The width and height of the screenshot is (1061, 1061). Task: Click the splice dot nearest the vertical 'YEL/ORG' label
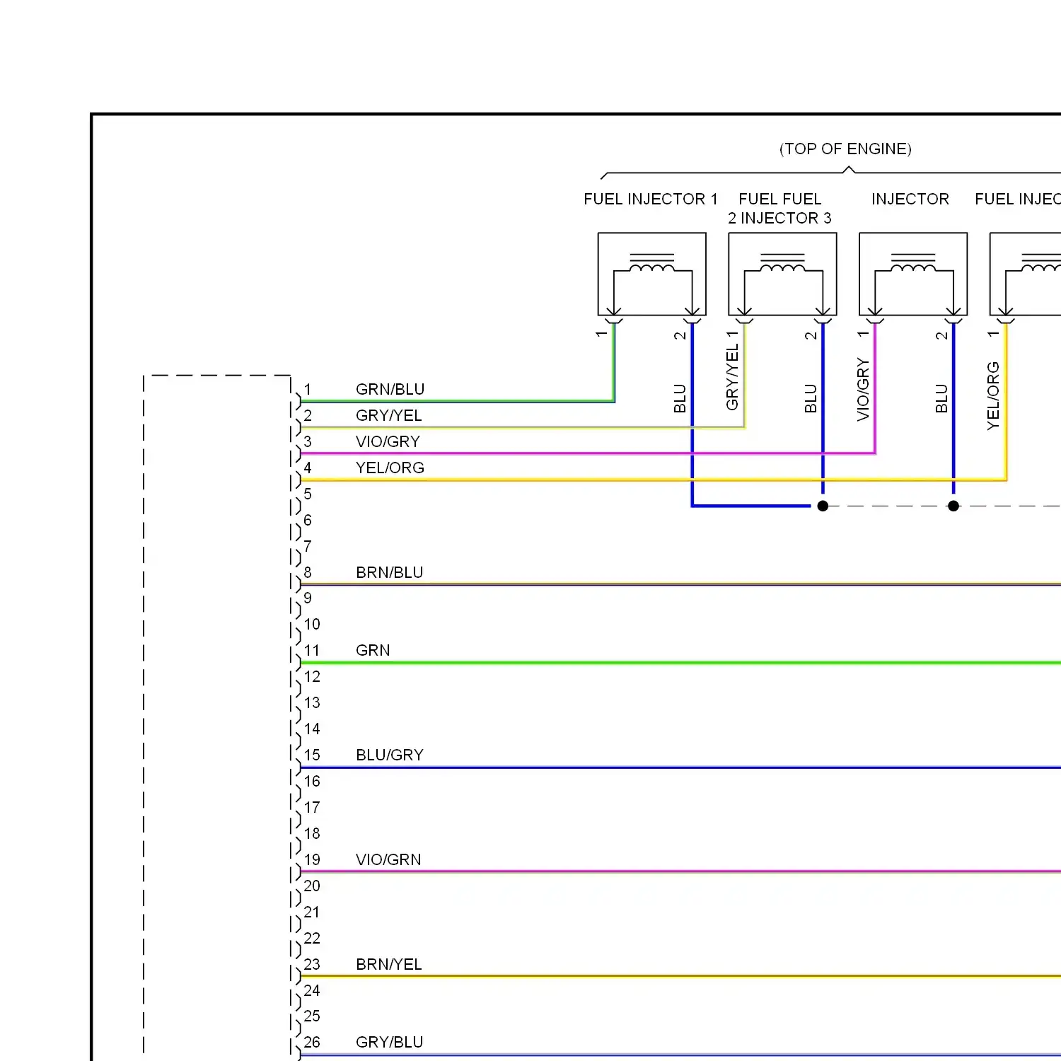[x=953, y=506]
